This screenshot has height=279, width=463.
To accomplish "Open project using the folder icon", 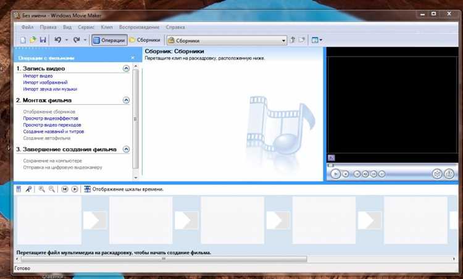I will pos(33,40).
